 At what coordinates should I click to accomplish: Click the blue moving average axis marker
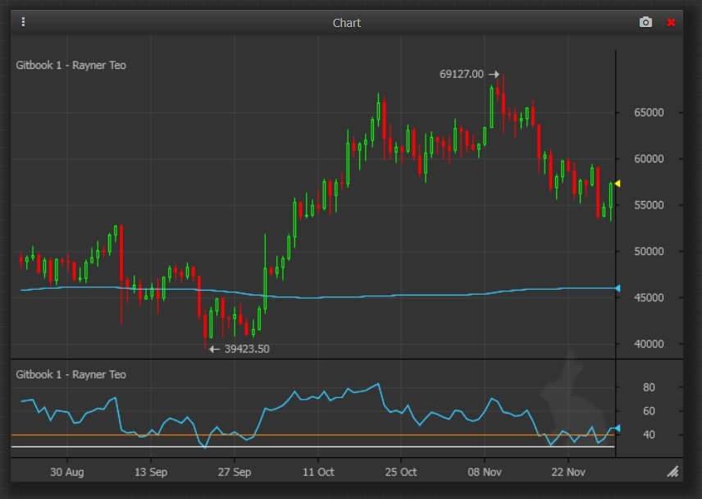click(618, 288)
